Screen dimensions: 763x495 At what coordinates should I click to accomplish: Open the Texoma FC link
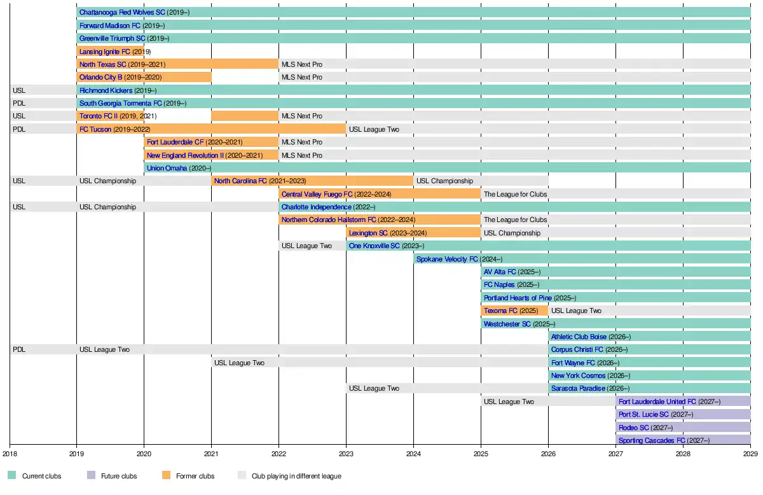coord(500,310)
